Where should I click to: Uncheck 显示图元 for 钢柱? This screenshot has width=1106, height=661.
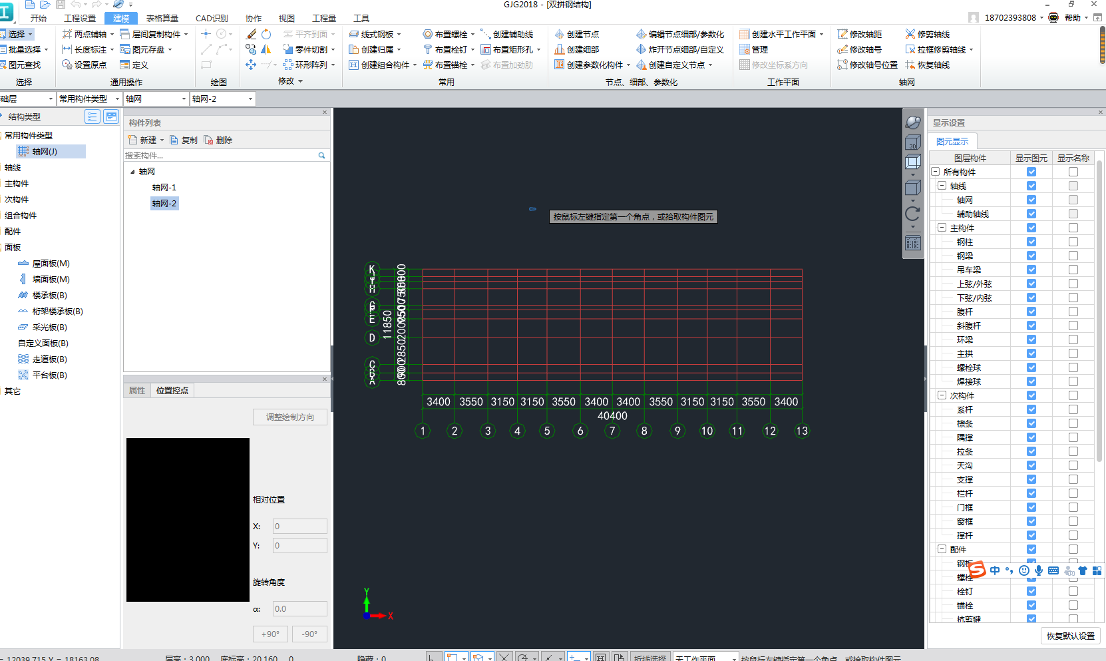click(1031, 242)
